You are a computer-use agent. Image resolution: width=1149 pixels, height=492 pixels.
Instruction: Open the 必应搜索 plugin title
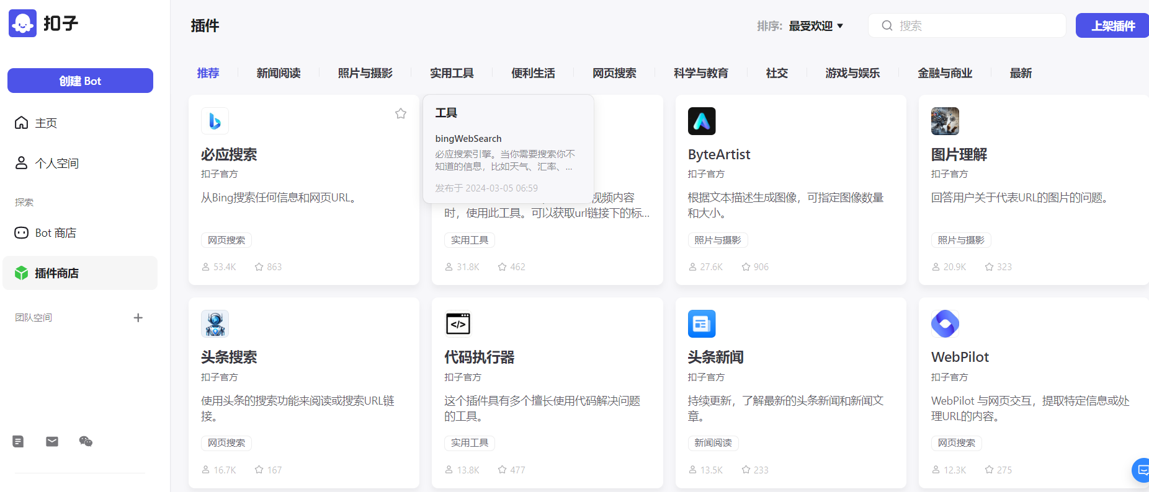[229, 154]
